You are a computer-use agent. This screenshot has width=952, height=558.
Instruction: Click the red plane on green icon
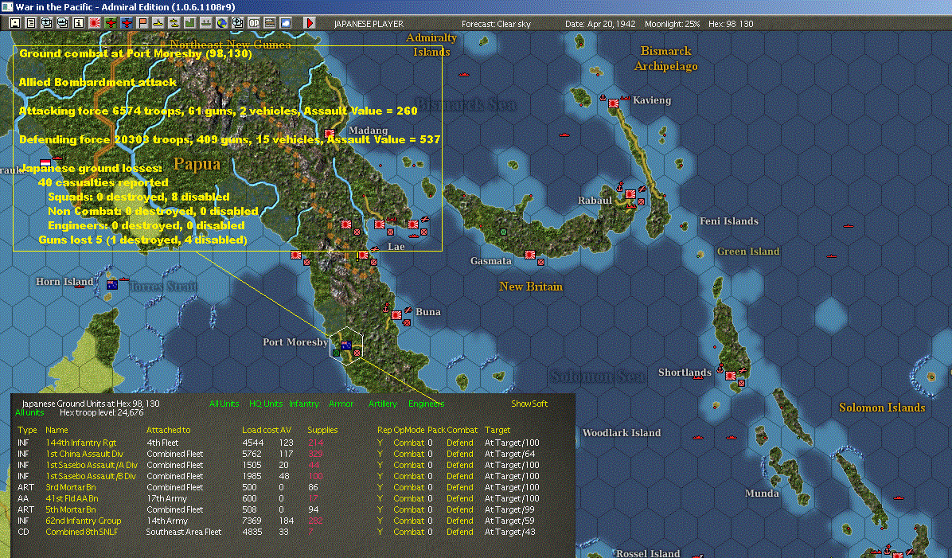pyautogui.click(x=111, y=23)
